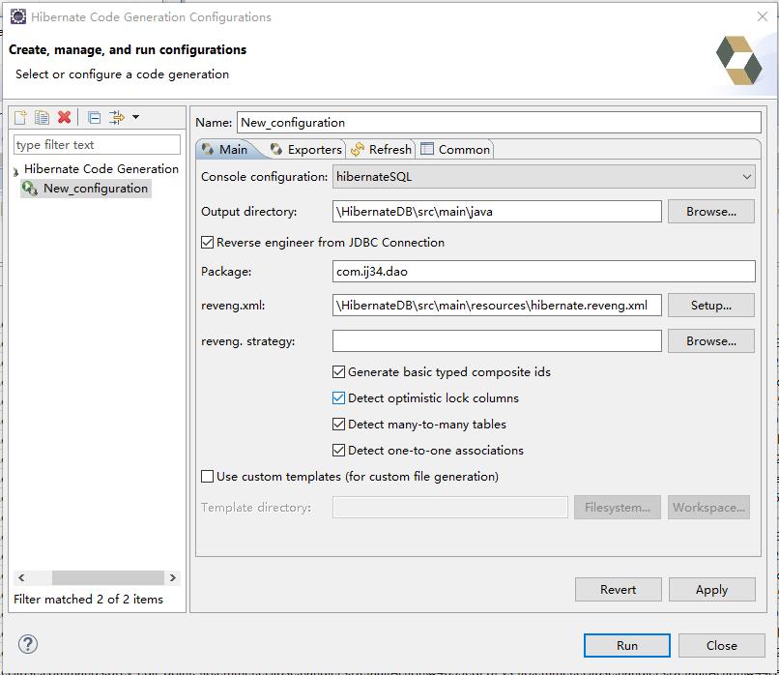Screen dimensions: 779x675
Task: Click the Eclipse icon in title bar
Action: coord(18,16)
